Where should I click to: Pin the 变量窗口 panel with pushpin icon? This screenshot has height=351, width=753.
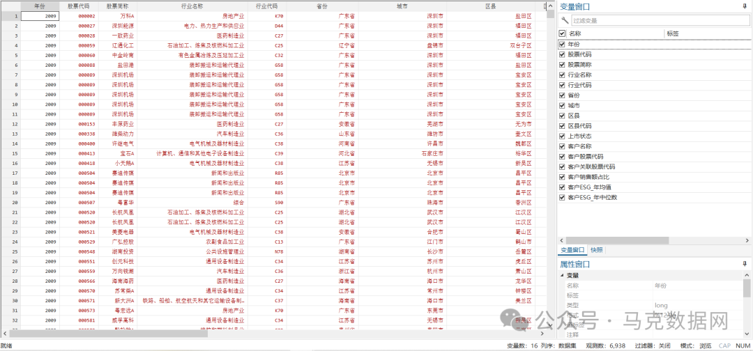745,7
